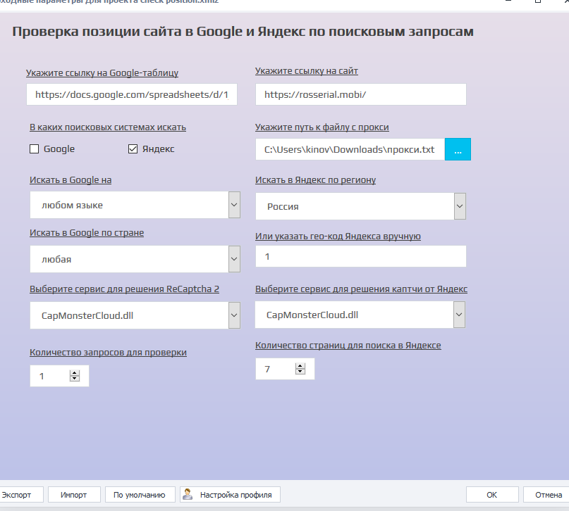The height and width of the screenshot is (511, 569).
Task: Expand the Яндекс captcha service dropdown
Action: [x=460, y=315]
